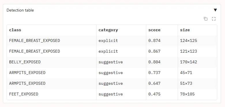225x107 pixels.
Task: Copy the detection table contents
Action: (206, 19)
